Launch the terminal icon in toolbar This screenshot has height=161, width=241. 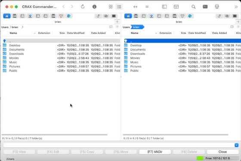point(205,6)
